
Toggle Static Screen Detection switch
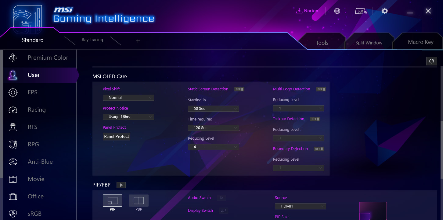tap(239, 89)
